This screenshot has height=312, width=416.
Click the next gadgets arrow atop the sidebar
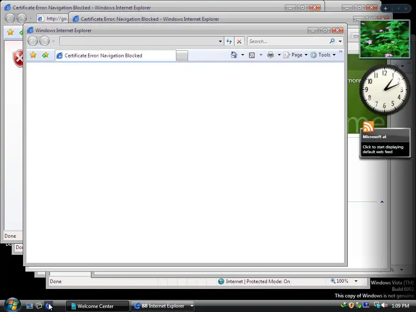coord(406,9)
